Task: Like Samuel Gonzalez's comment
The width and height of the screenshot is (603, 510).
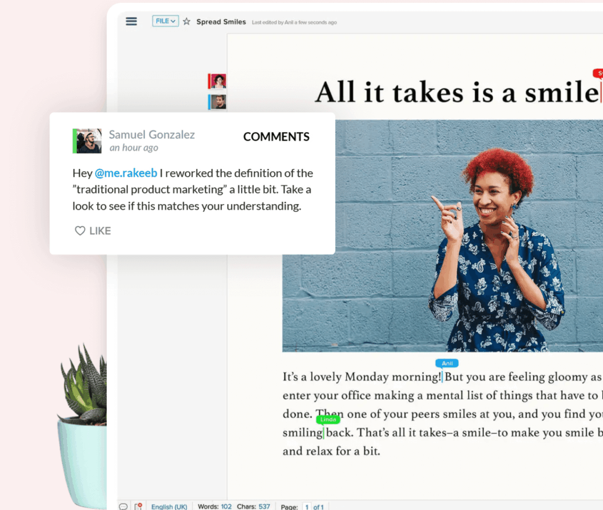Action: [x=93, y=231]
